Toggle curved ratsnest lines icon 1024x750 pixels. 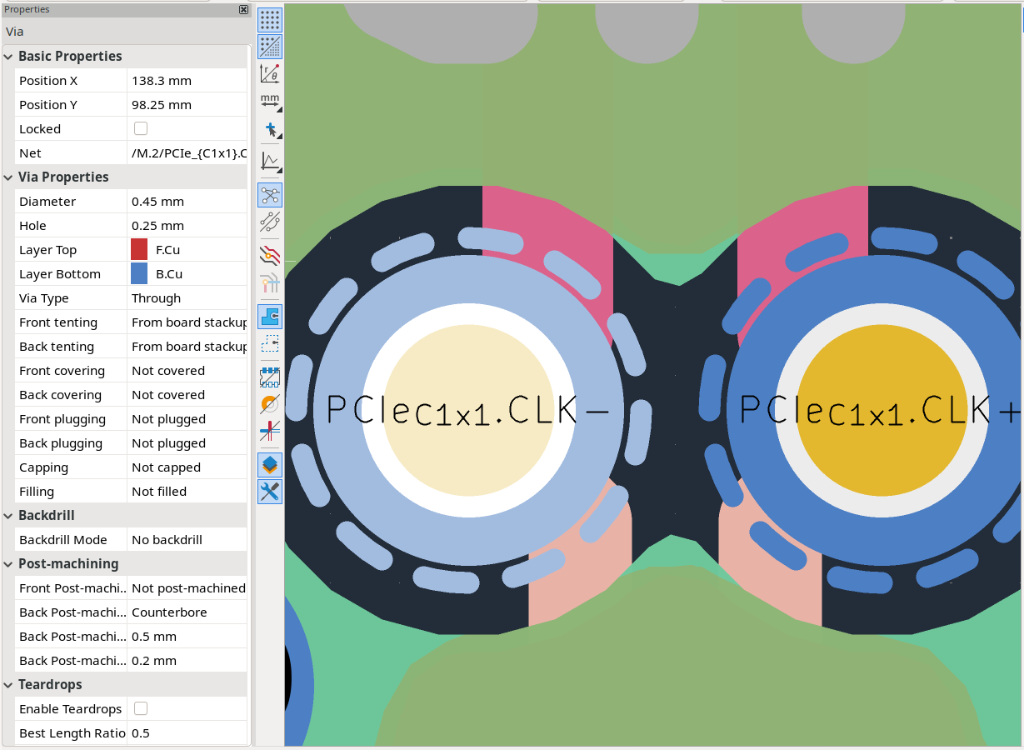click(x=270, y=222)
